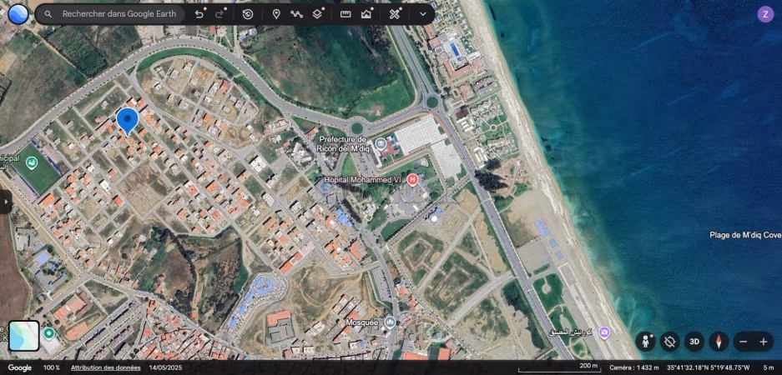782x375 pixels.
Task: Click the imagery date 14/05/2025
Action: [165, 367]
